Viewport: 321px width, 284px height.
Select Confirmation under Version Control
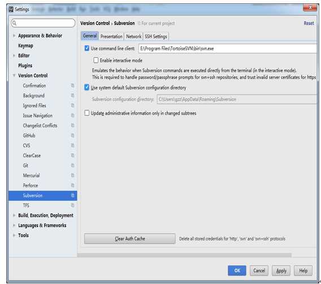[34, 85]
